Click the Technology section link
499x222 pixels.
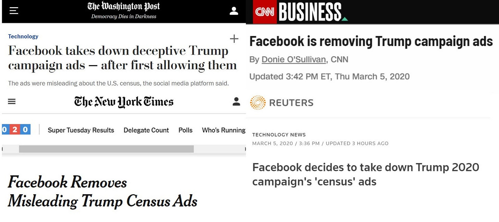[x=23, y=36]
